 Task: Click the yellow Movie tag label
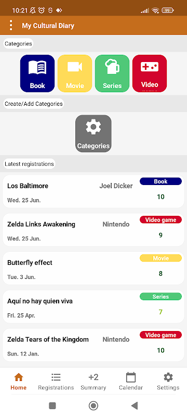point(161,258)
